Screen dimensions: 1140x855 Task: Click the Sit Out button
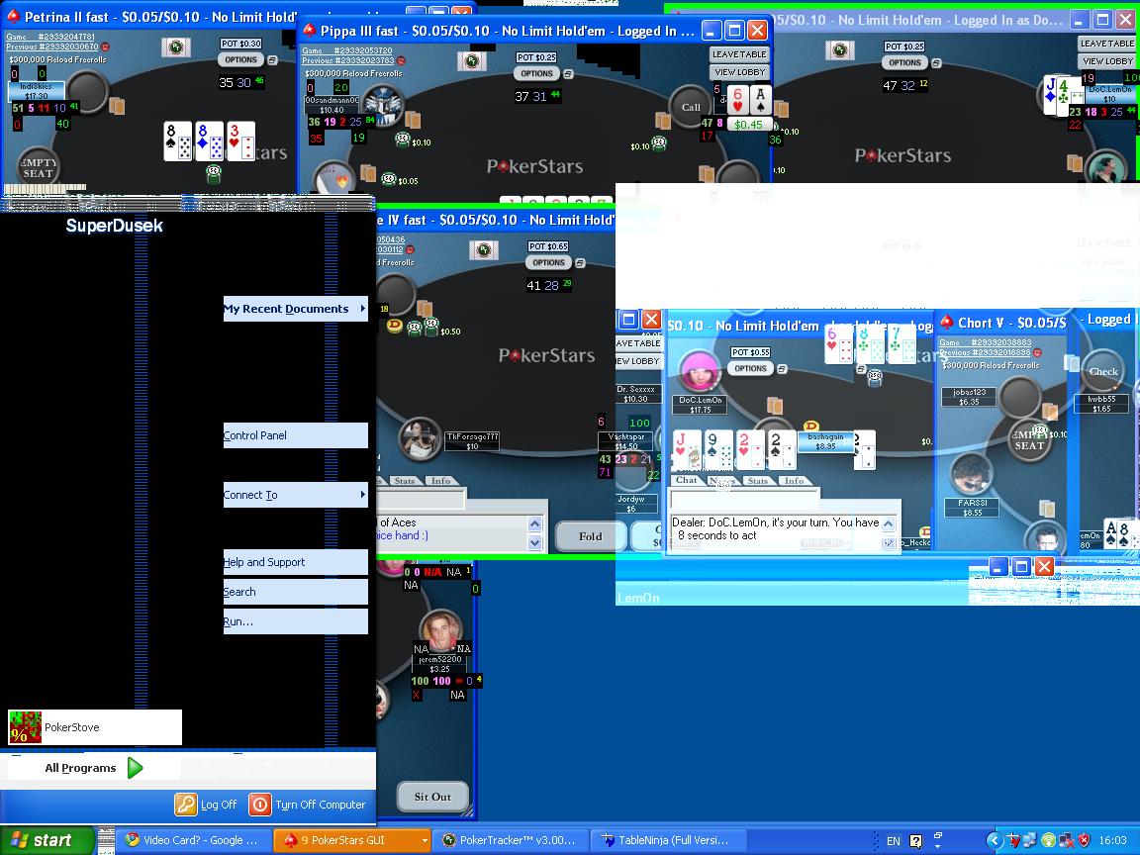(432, 797)
